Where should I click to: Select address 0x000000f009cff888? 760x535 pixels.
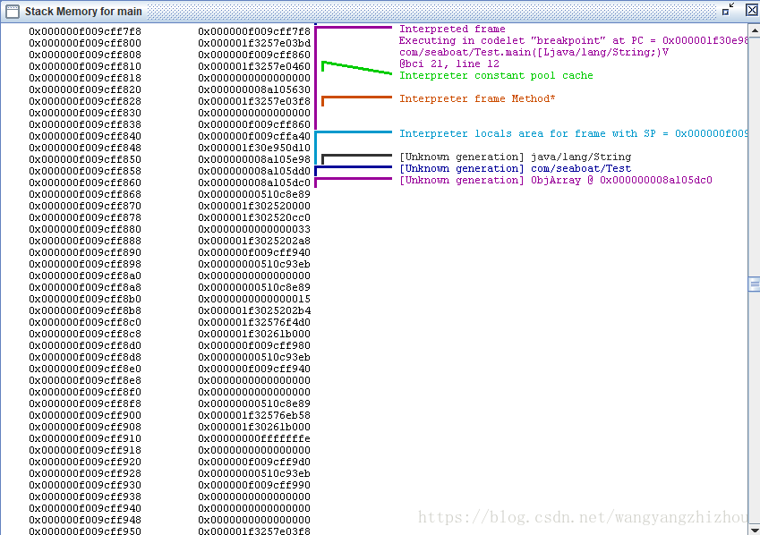tap(85, 241)
